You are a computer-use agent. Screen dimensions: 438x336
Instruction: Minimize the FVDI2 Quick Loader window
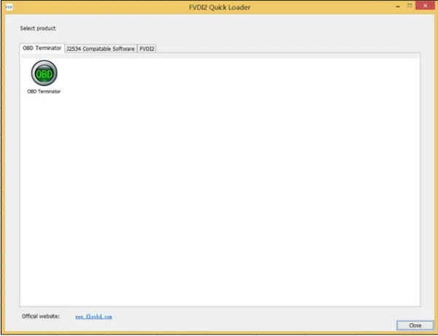(398, 6)
